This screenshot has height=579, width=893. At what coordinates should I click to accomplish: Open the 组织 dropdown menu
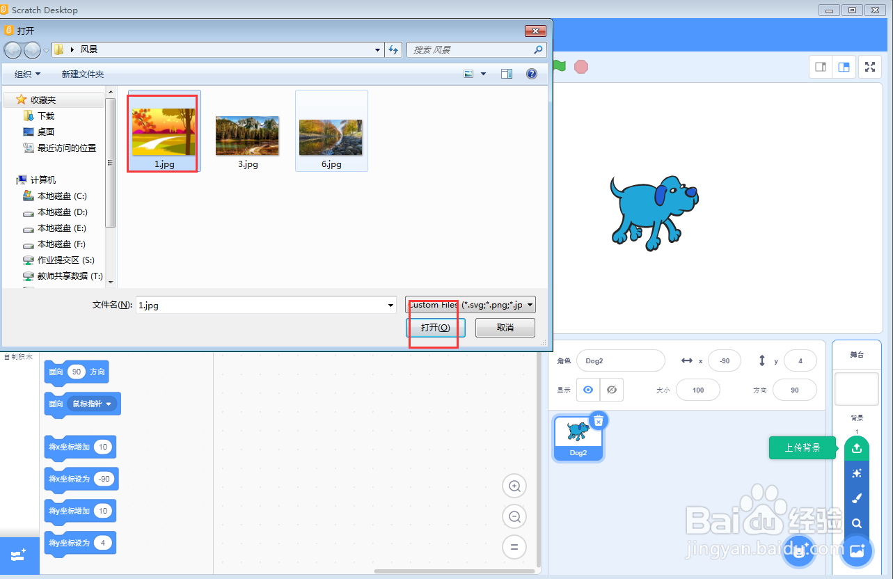pos(28,74)
